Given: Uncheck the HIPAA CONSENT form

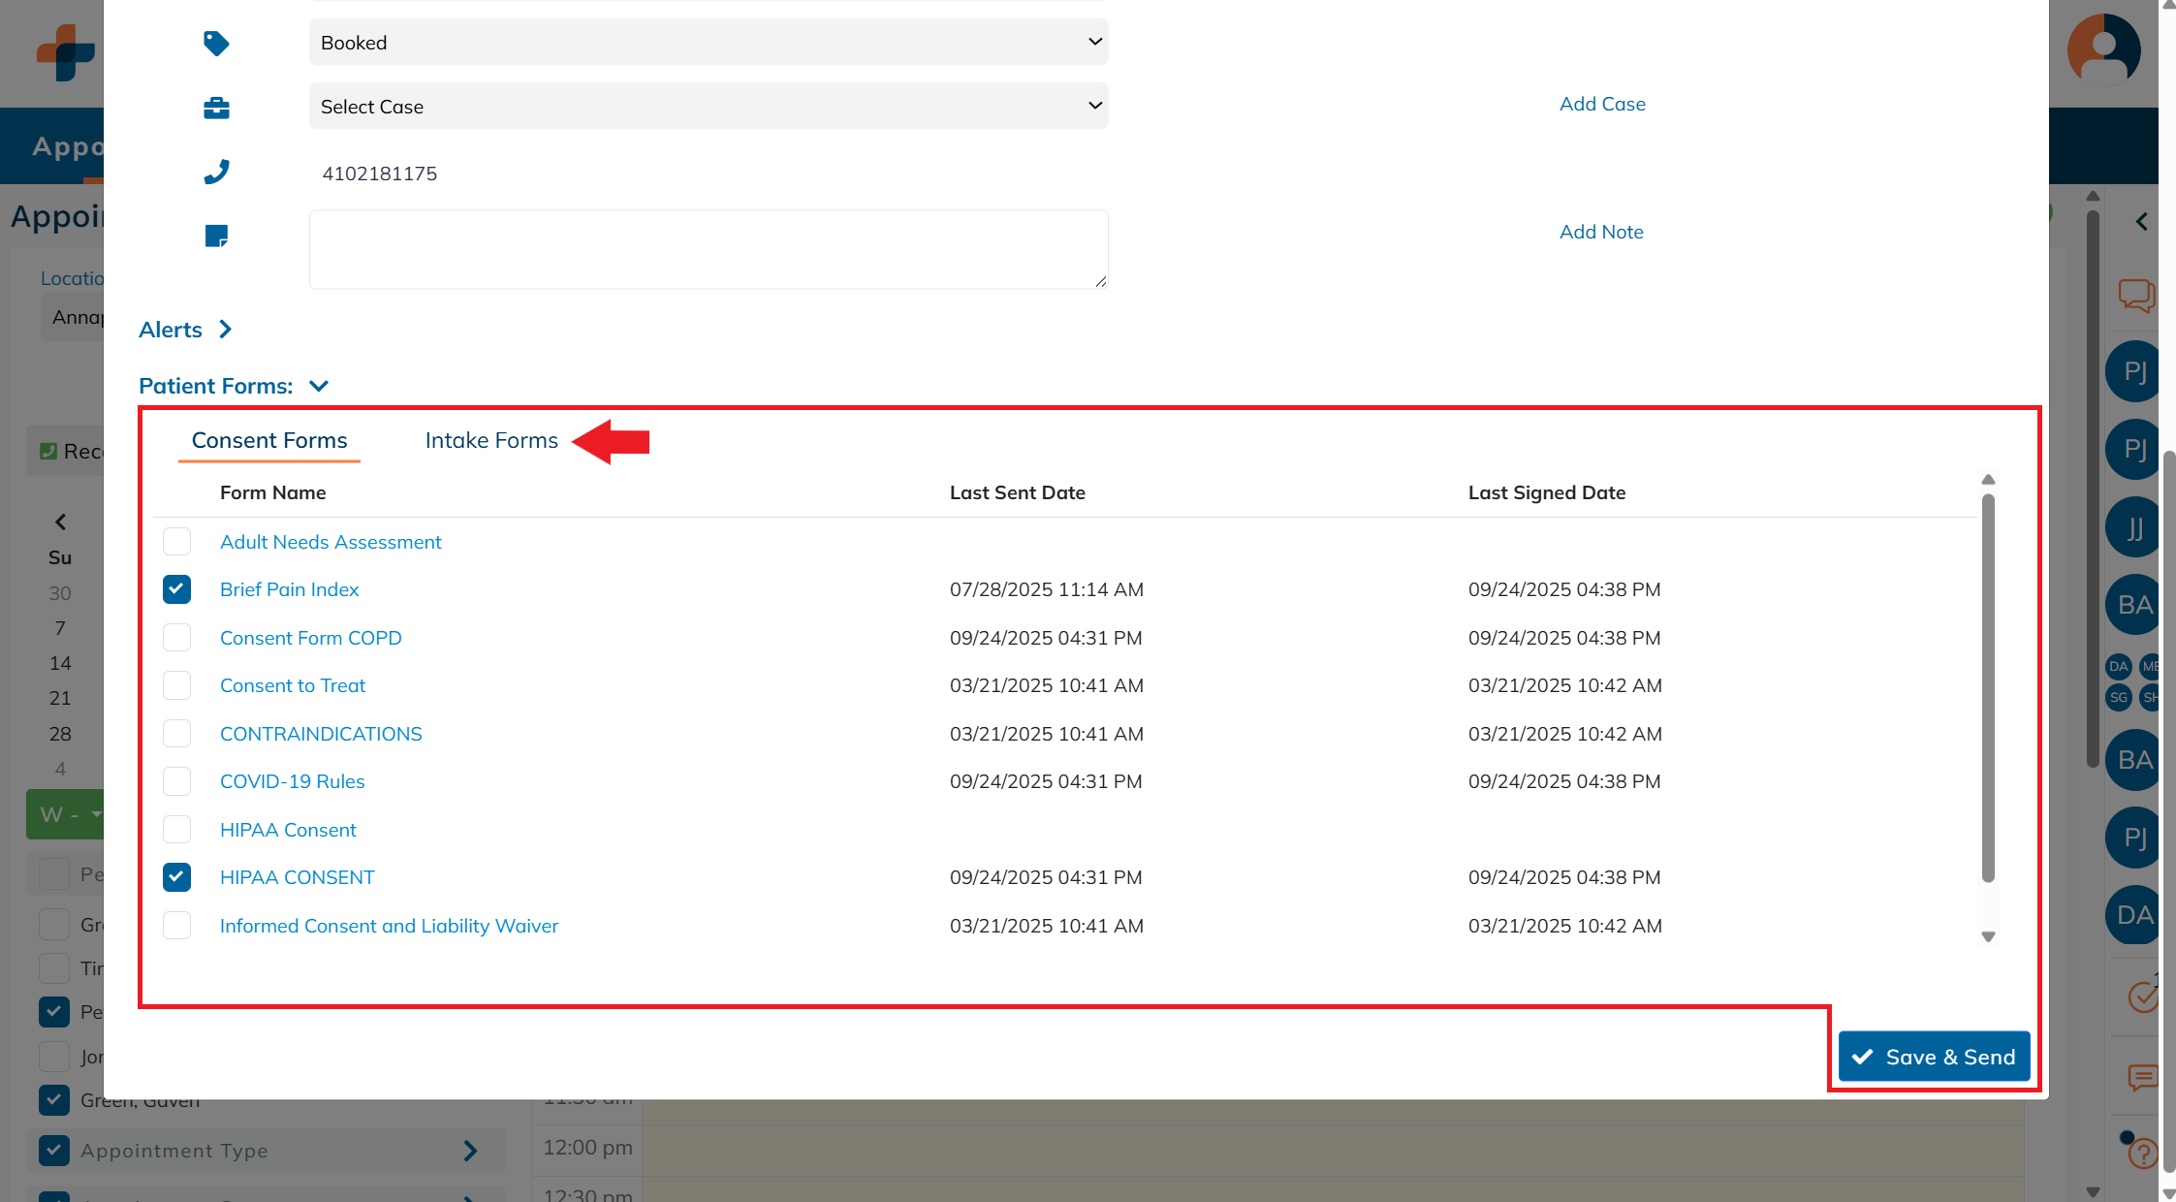Looking at the screenshot, I should [176, 876].
